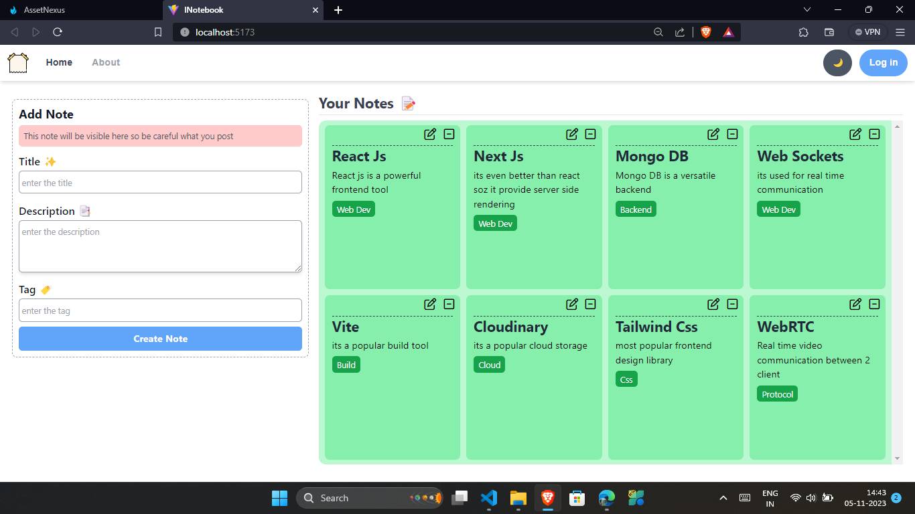Open File Explorer from taskbar

pos(518,498)
